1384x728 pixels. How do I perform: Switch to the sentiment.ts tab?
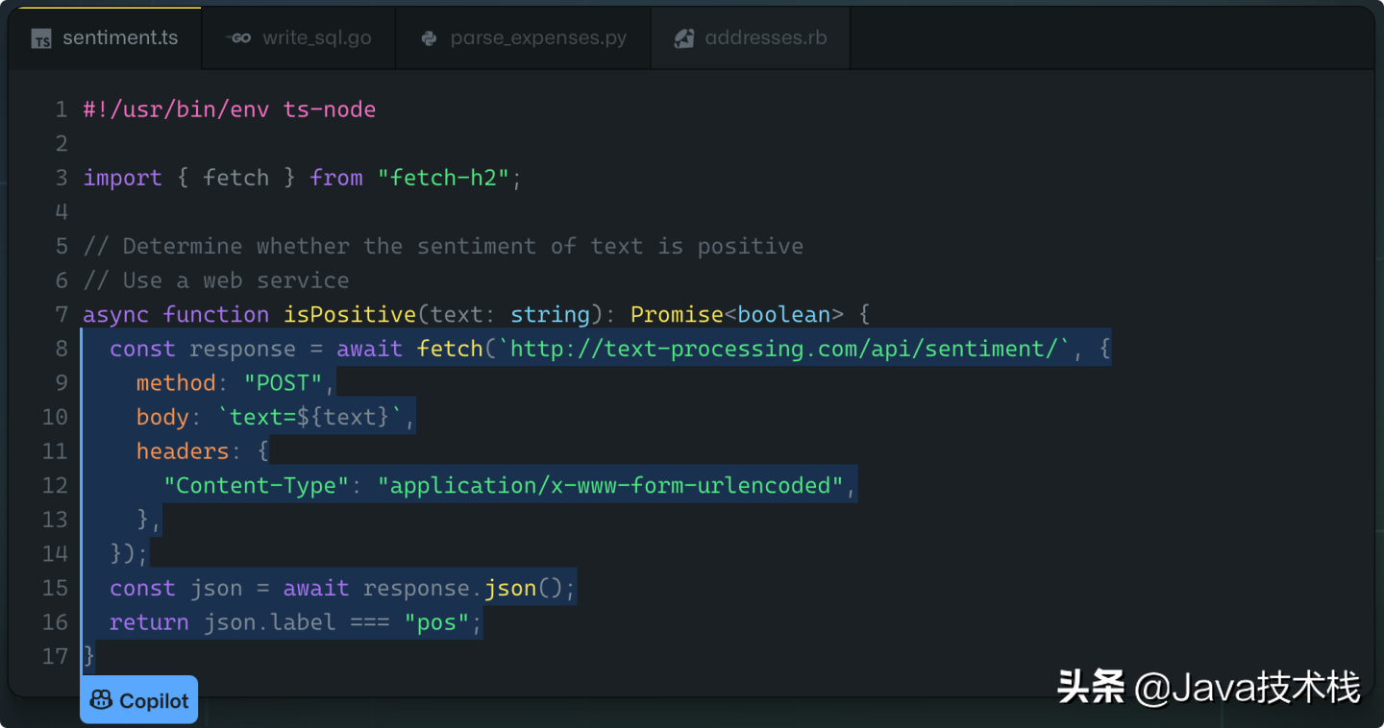pyautogui.click(x=106, y=38)
